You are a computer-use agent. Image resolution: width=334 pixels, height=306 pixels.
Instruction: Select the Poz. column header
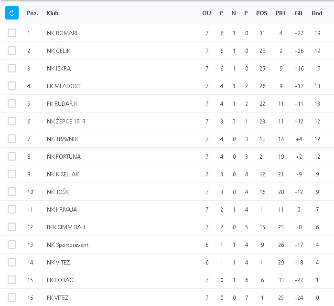[x=32, y=13]
